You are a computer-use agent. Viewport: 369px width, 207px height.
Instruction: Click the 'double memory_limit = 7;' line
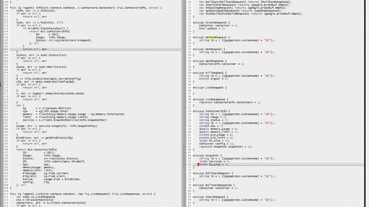219,132
